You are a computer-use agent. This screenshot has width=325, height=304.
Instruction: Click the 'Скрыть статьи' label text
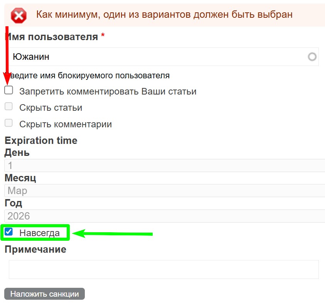click(x=51, y=108)
